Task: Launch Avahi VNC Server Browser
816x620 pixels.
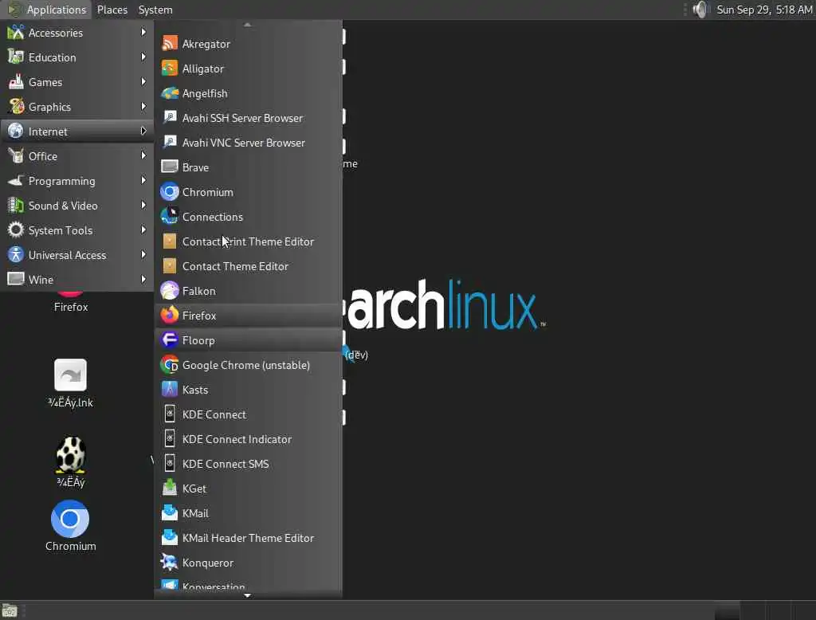Action: coord(249,143)
